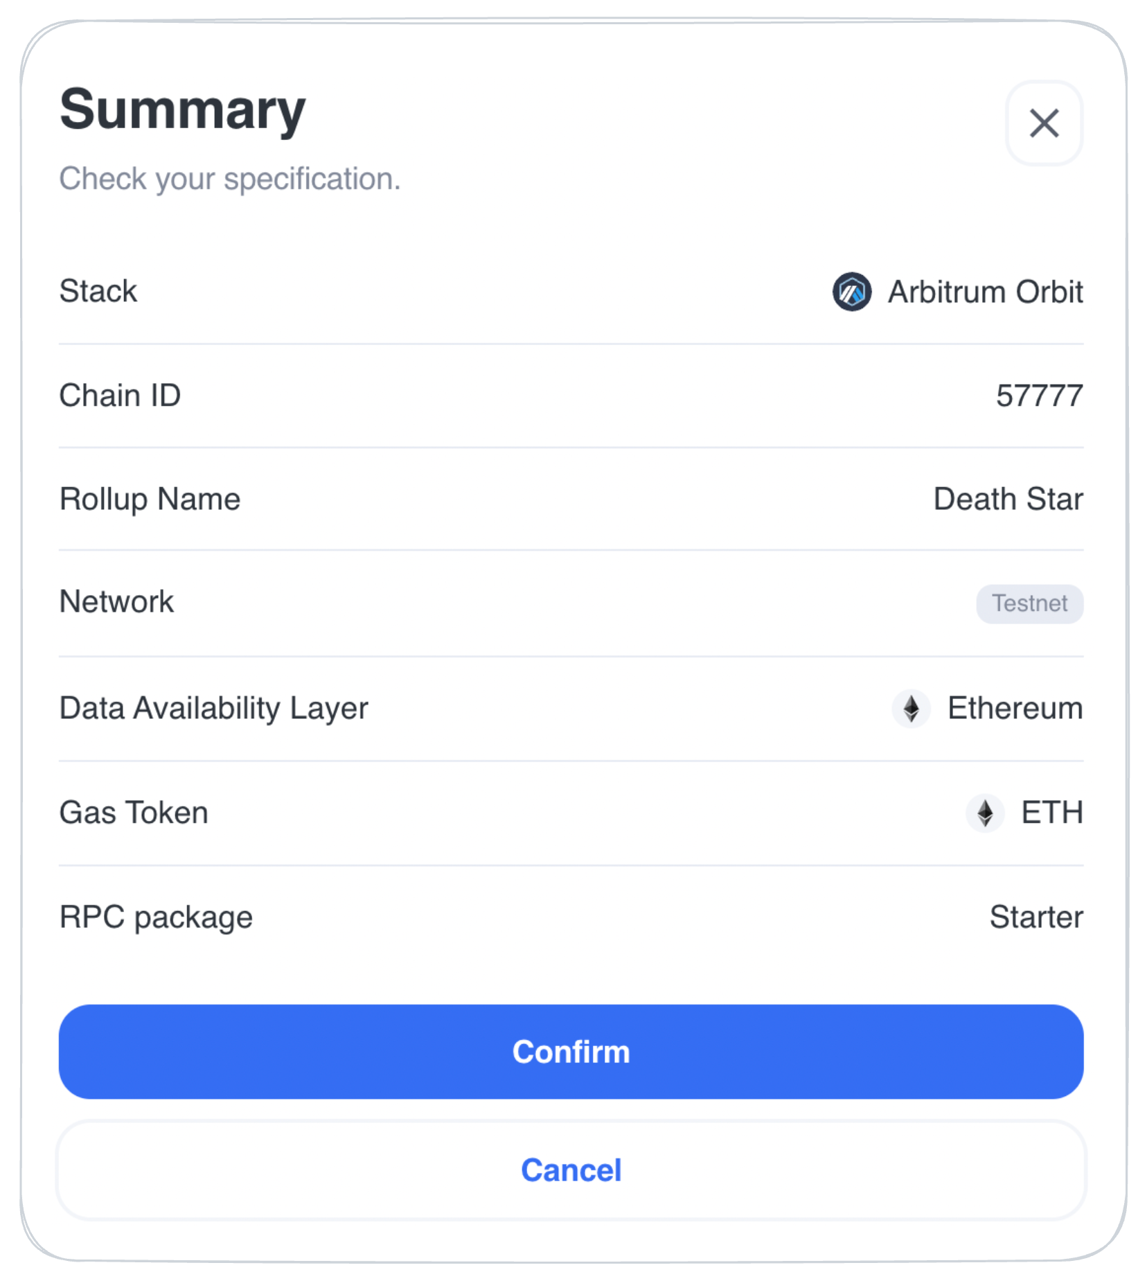The height and width of the screenshot is (1281, 1147).
Task: Click the ETH gas token icon
Action: click(985, 813)
